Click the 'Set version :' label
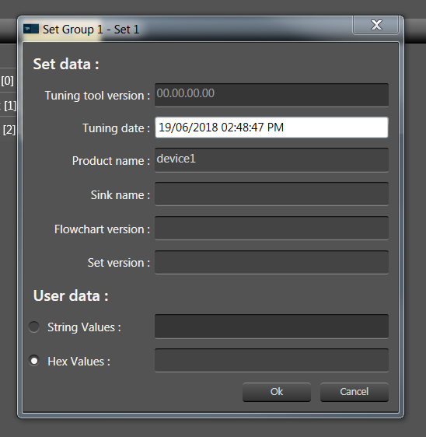 pos(119,263)
